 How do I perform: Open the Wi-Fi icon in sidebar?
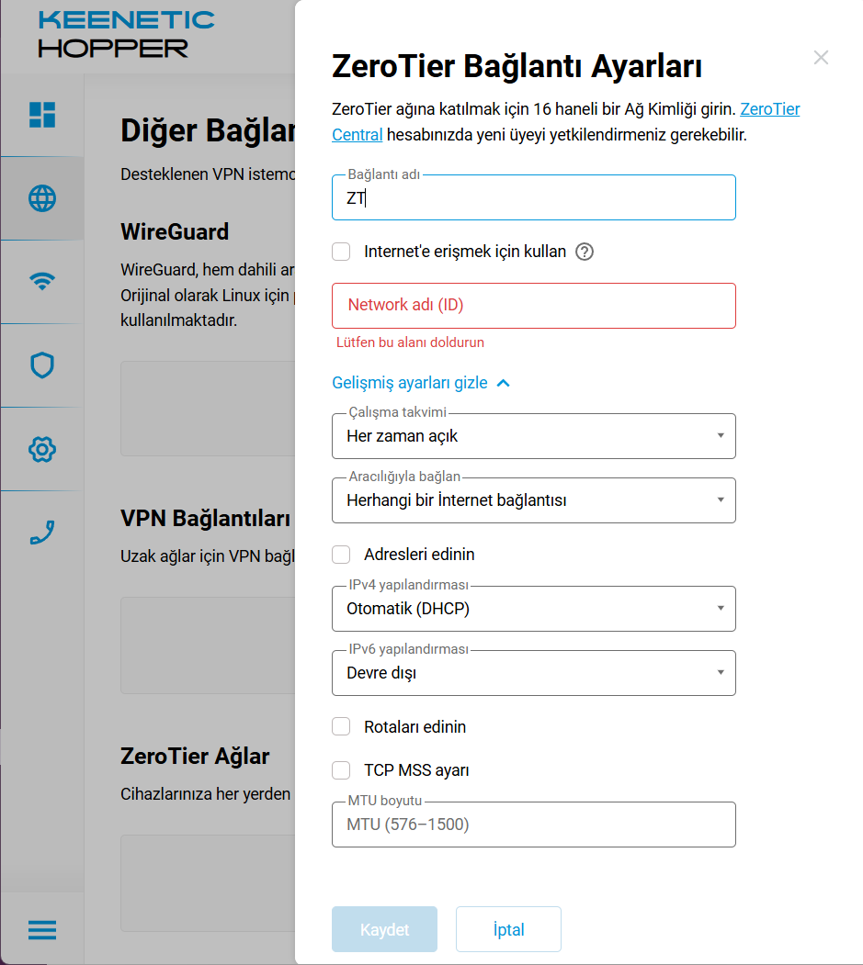[x=42, y=282]
